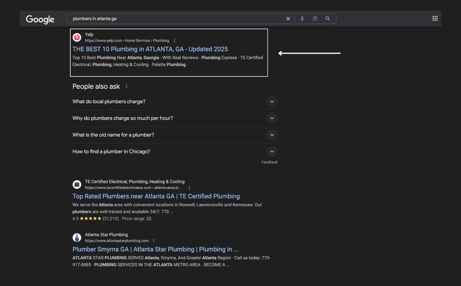461x286 pixels.
Task: Open the Google apps grid
Action: point(435,18)
